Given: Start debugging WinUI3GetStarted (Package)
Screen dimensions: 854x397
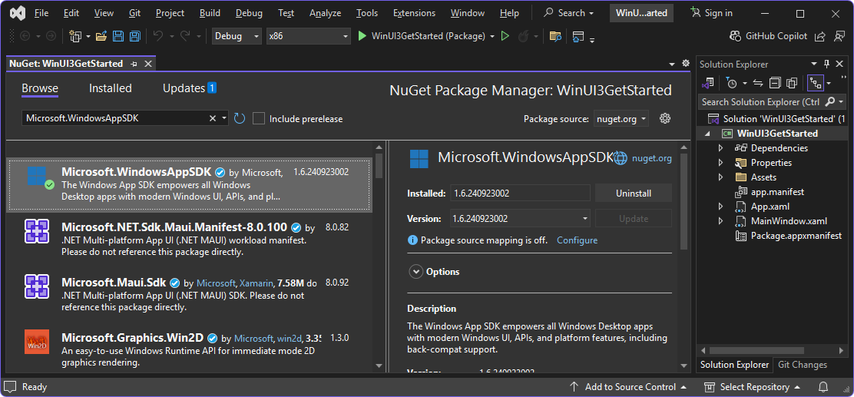Looking at the screenshot, I should pyautogui.click(x=421, y=37).
